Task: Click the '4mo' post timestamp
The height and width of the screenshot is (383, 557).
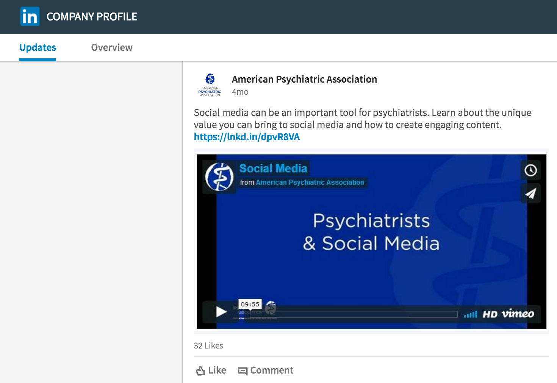Action: tap(240, 92)
